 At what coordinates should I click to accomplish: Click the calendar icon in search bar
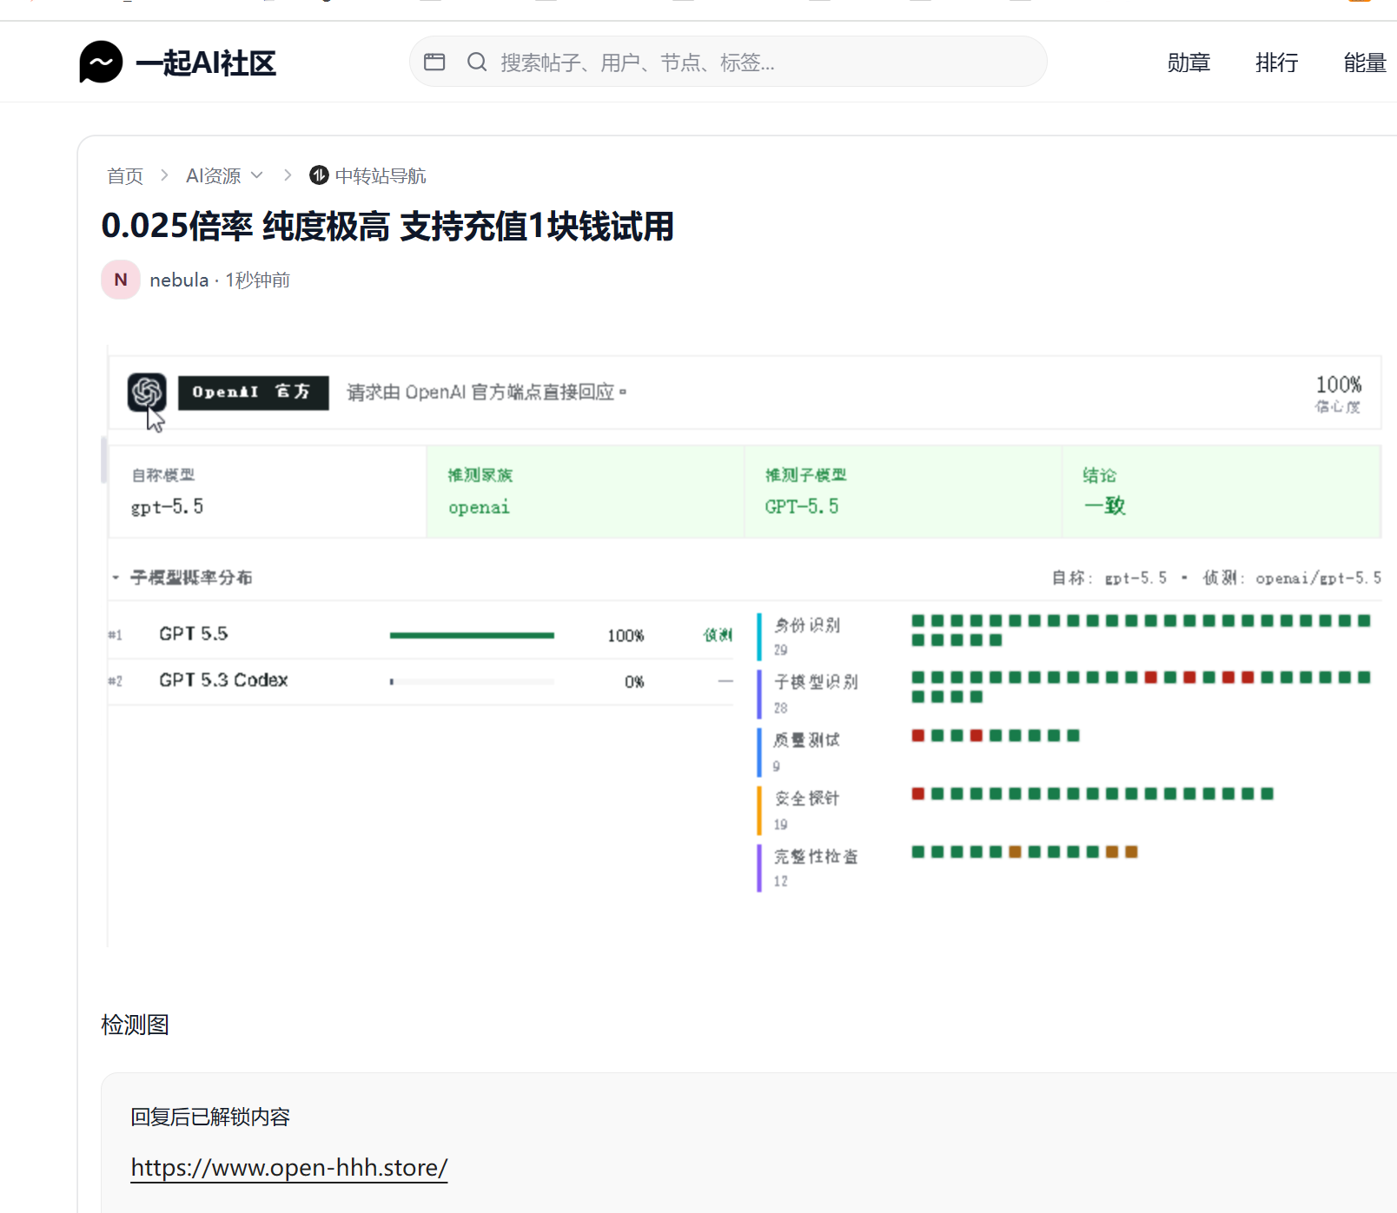click(x=434, y=62)
